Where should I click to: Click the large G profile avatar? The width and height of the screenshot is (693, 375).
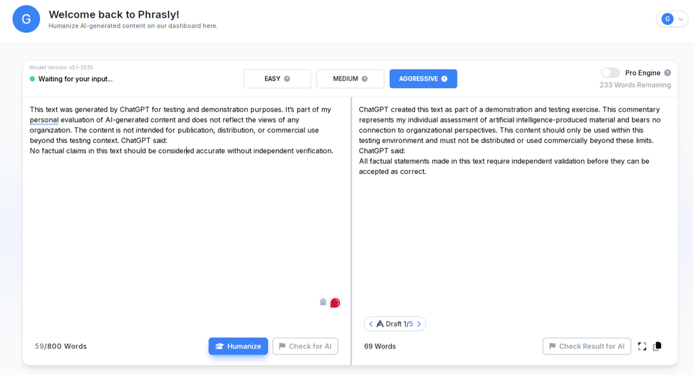(26, 19)
